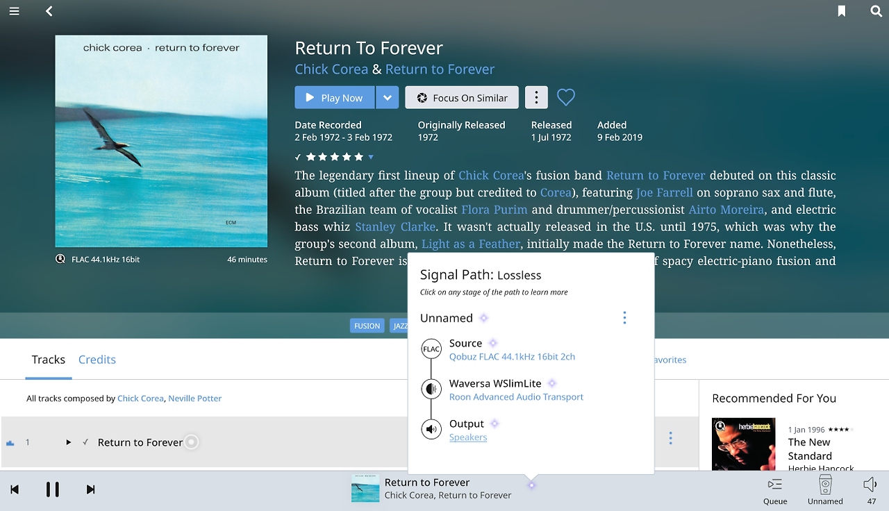Play track 1 with its small play arrow
The image size is (889, 511).
68,442
